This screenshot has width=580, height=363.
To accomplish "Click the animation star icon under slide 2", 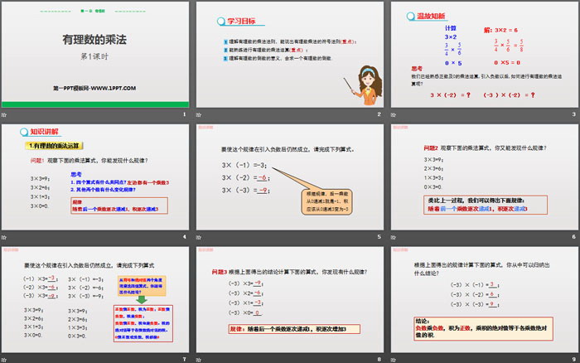I will (200, 114).
